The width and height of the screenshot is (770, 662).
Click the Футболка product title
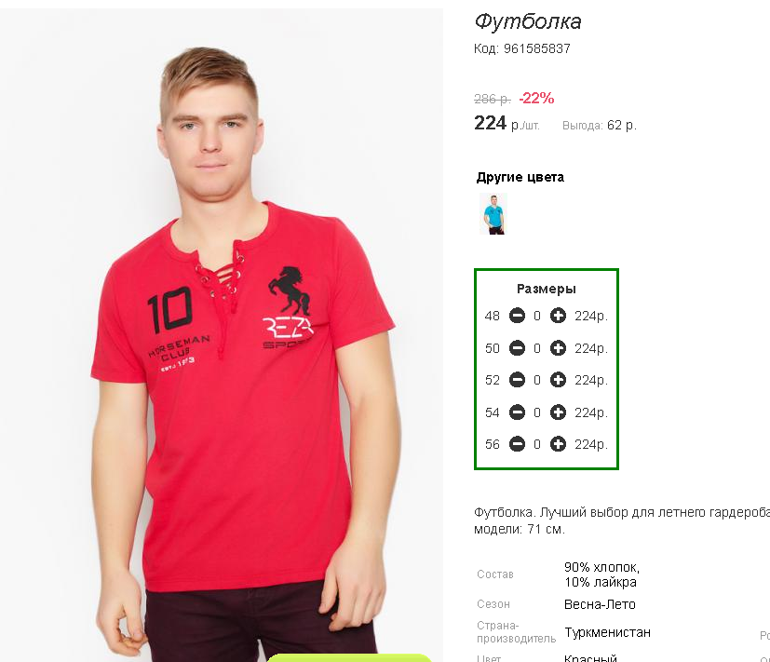click(528, 21)
